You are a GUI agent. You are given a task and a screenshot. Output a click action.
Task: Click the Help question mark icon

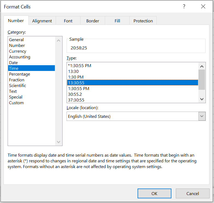tap(184, 7)
